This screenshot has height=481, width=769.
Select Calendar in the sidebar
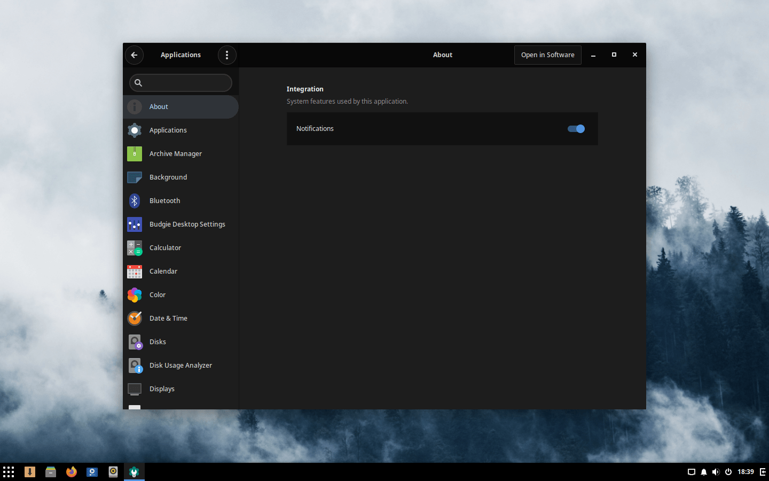point(181,271)
